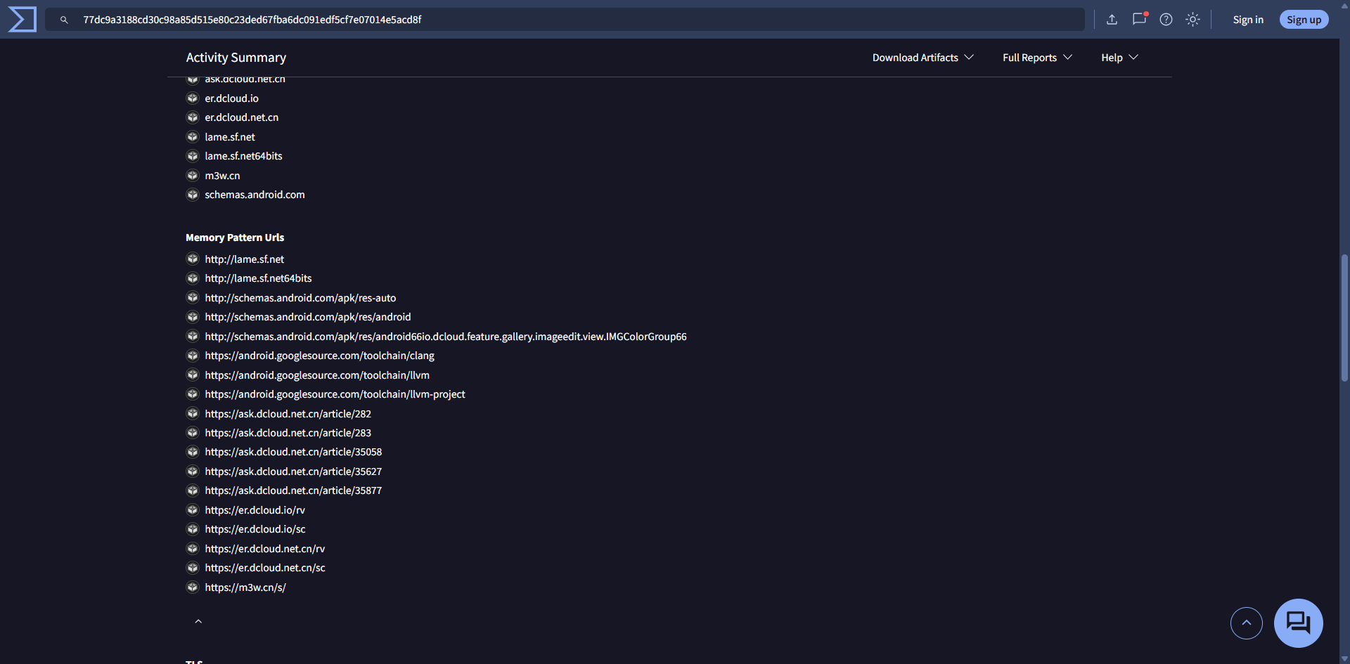Click icon beside toolchain/llvm URL
This screenshot has height=664, width=1350.
[193, 375]
